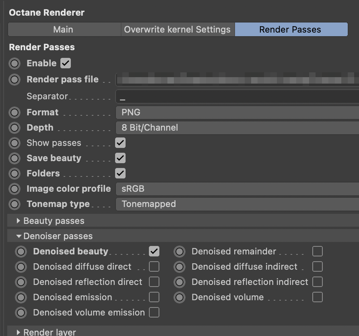
Task: Click the animation dot beside Enable
Action: (14, 64)
